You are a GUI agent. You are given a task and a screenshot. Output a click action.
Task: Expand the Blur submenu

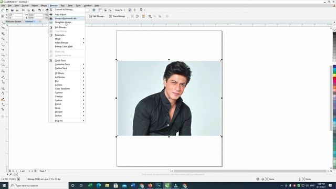coord(67,81)
